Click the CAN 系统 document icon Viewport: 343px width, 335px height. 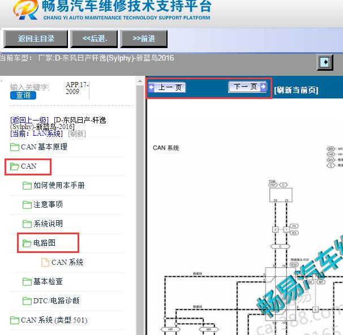(x=45, y=263)
